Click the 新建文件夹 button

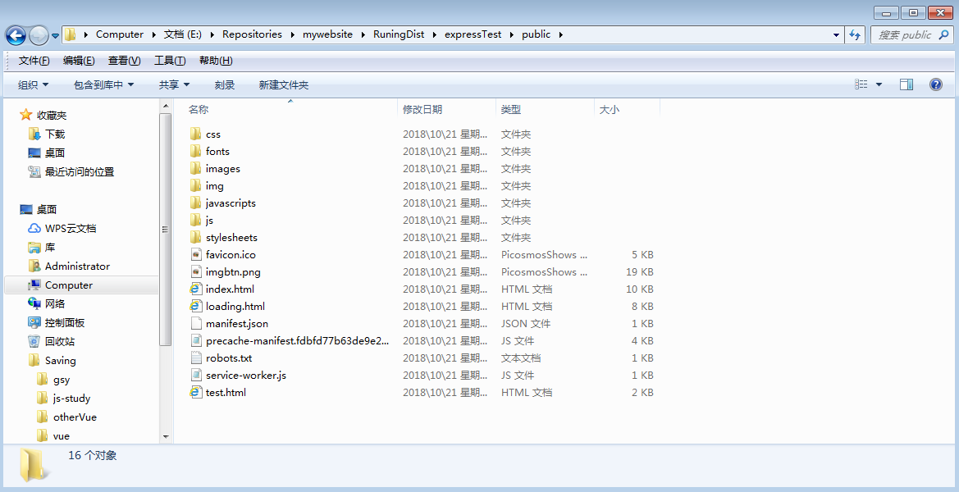coord(283,85)
